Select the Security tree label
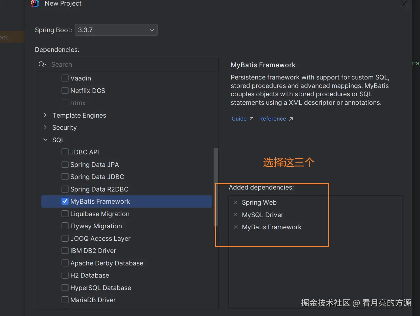Image resolution: width=420 pixels, height=316 pixels. pos(64,127)
